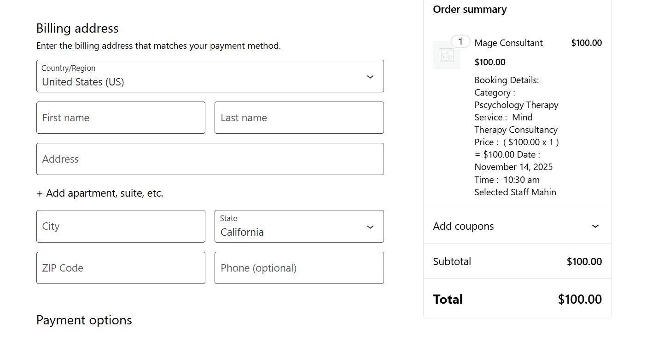Click the ZIP Code input field
The image size is (652, 340).
121,268
